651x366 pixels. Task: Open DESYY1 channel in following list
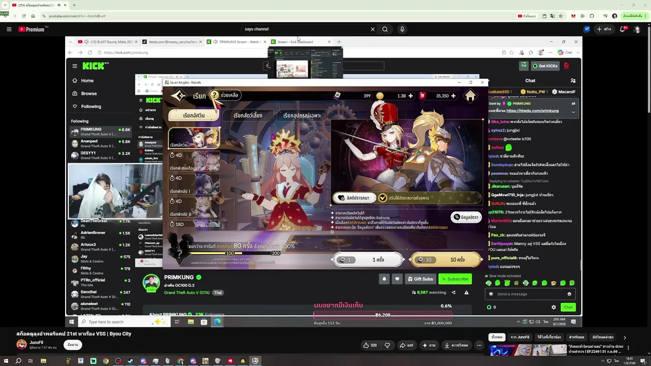pos(101,155)
